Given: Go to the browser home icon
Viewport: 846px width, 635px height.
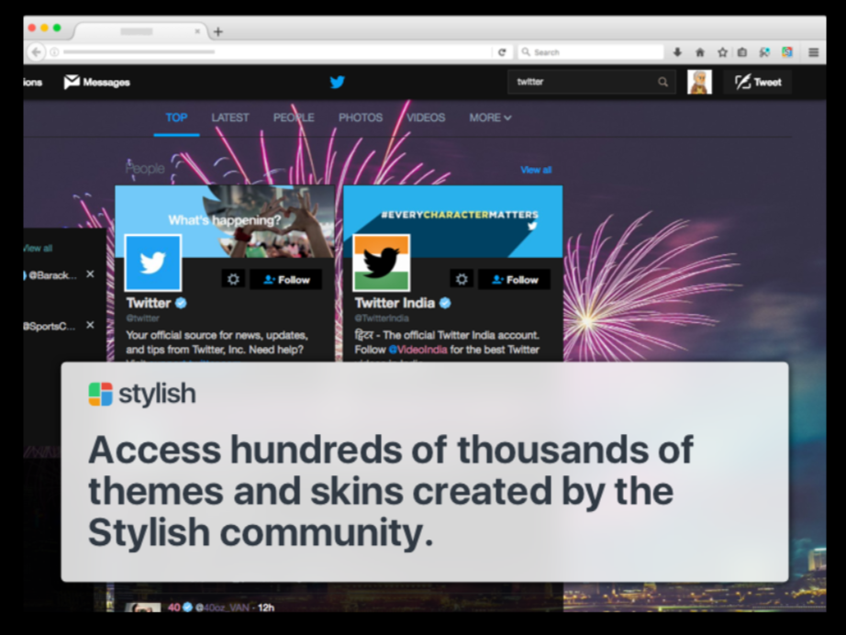Looking at the screenshot, I should (x=700, y=52).
